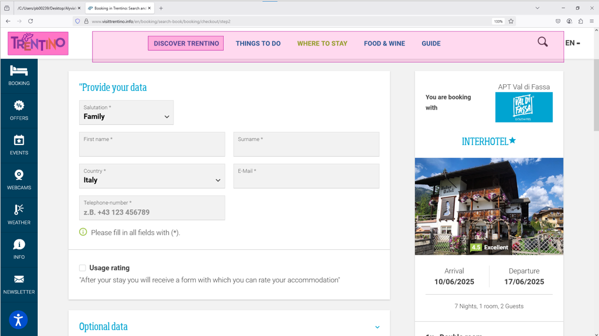599x336 pixels.
Task: Click the search magnifier icon
Action: (542, 42)
